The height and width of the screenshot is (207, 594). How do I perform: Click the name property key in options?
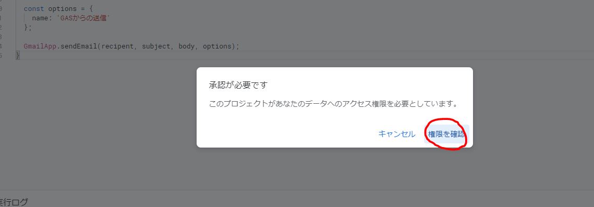tap(40, 18)
